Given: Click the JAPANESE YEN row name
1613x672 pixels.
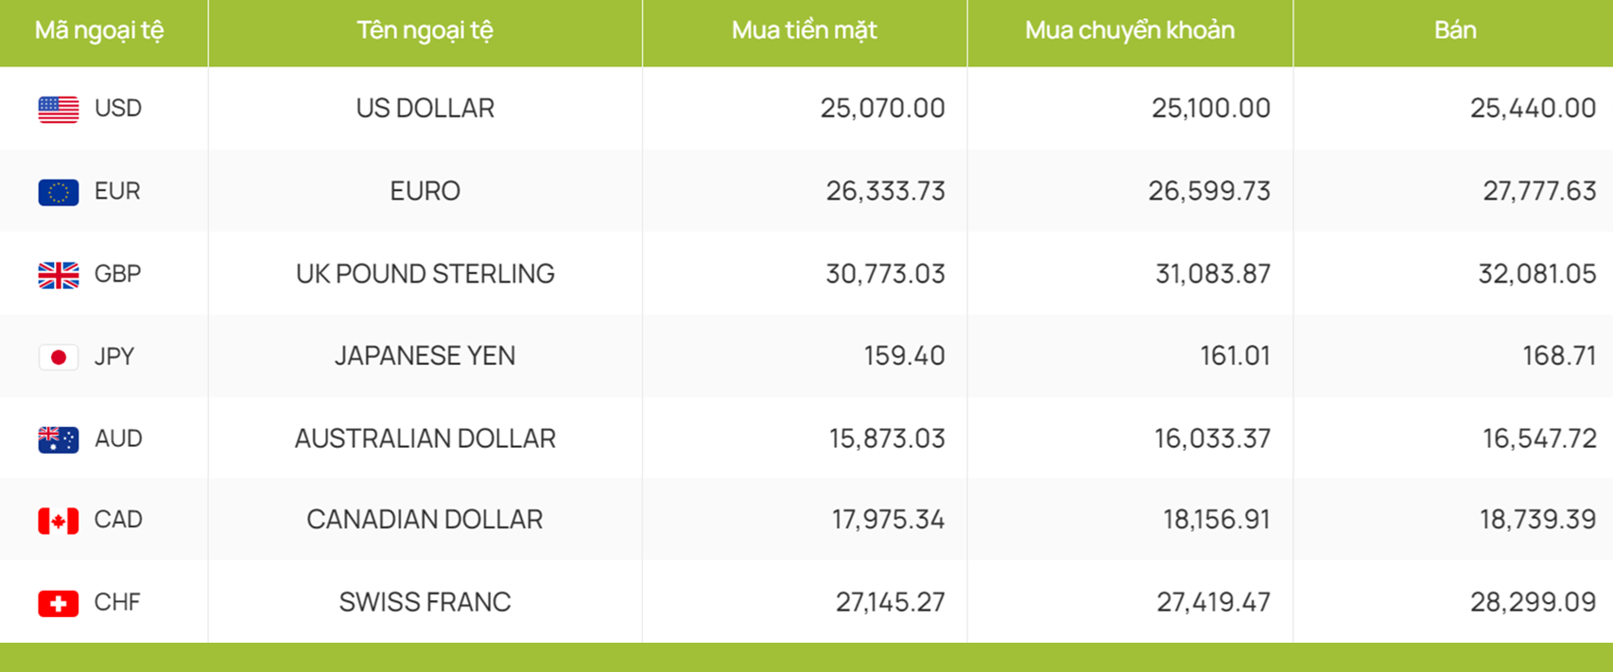Looking at the screenshot, I should pyautogui.click(x=425, y=355).
